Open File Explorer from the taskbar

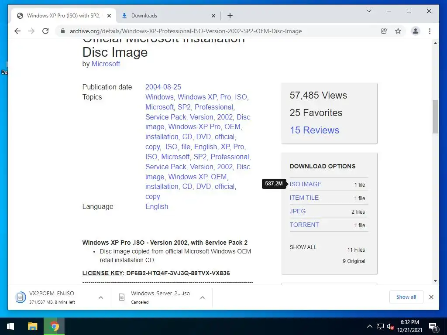[x=32, y=326]
